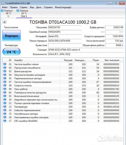Click the Хорошо health status button
Screen dimensions: 126x145
(12, 36)
